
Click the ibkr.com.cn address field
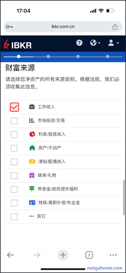(63, 27)
